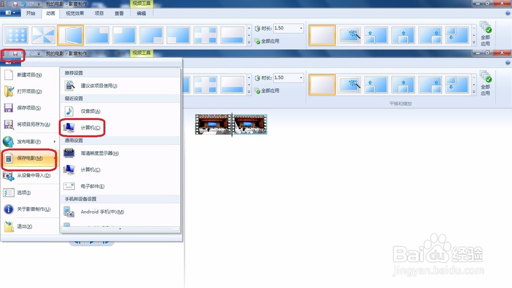Click the down arrow below the save options list

pos(120,229)
